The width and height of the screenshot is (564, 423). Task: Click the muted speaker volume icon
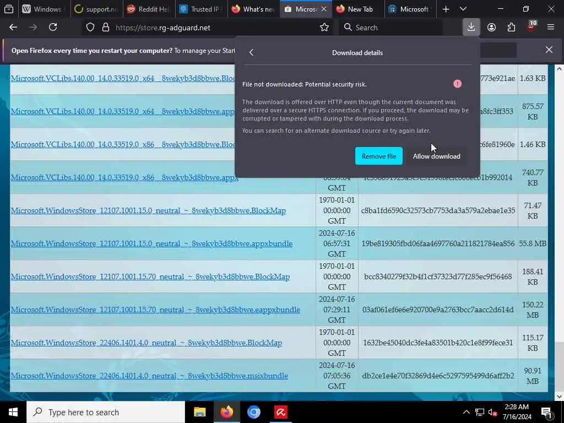(492, 412)
